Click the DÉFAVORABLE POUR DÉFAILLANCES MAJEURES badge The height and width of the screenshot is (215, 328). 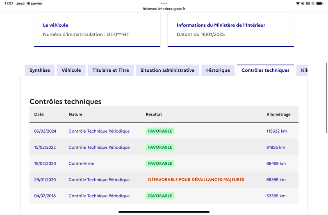pyautogui.click(x=196, y=179)
